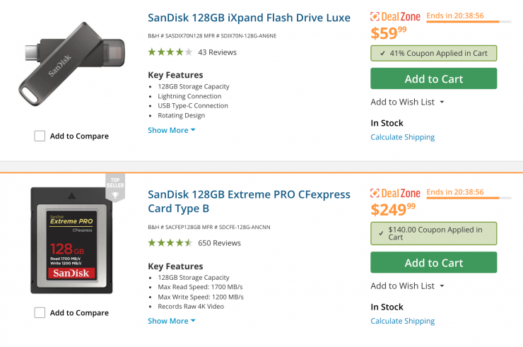The width and height of the screenshot is (523, 347).
Task: Calculate Shipping for the iXpand Flash Drive
Action: pyautogui.click(x=402, y=137)
